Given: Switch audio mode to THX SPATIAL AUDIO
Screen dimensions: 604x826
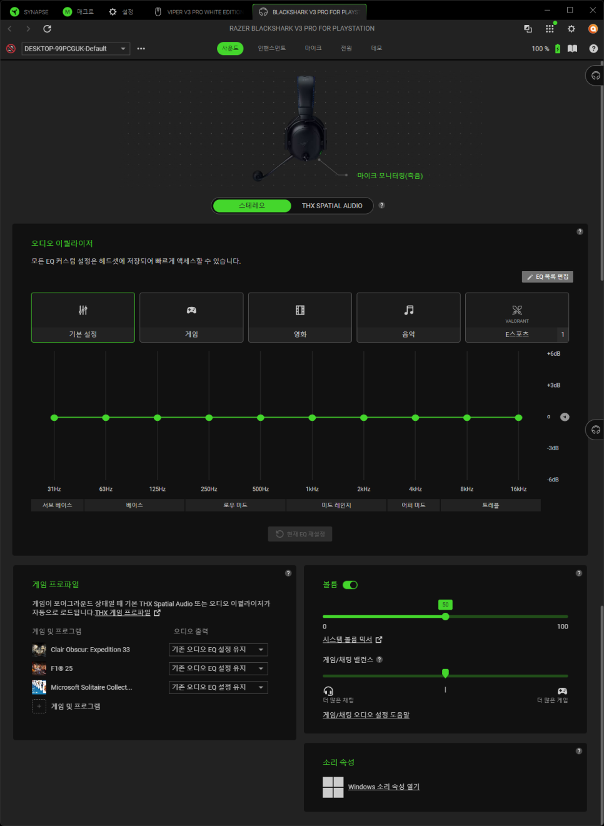Looking at the screenshot, I should (x=331, y=206).
